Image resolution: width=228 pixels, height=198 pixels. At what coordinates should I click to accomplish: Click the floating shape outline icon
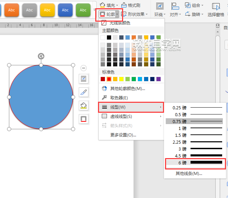[84, 119]
